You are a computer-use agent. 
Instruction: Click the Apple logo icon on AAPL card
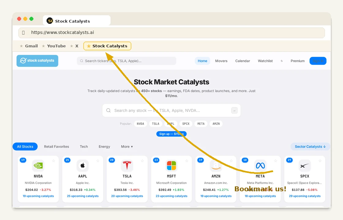click(82, 166)
